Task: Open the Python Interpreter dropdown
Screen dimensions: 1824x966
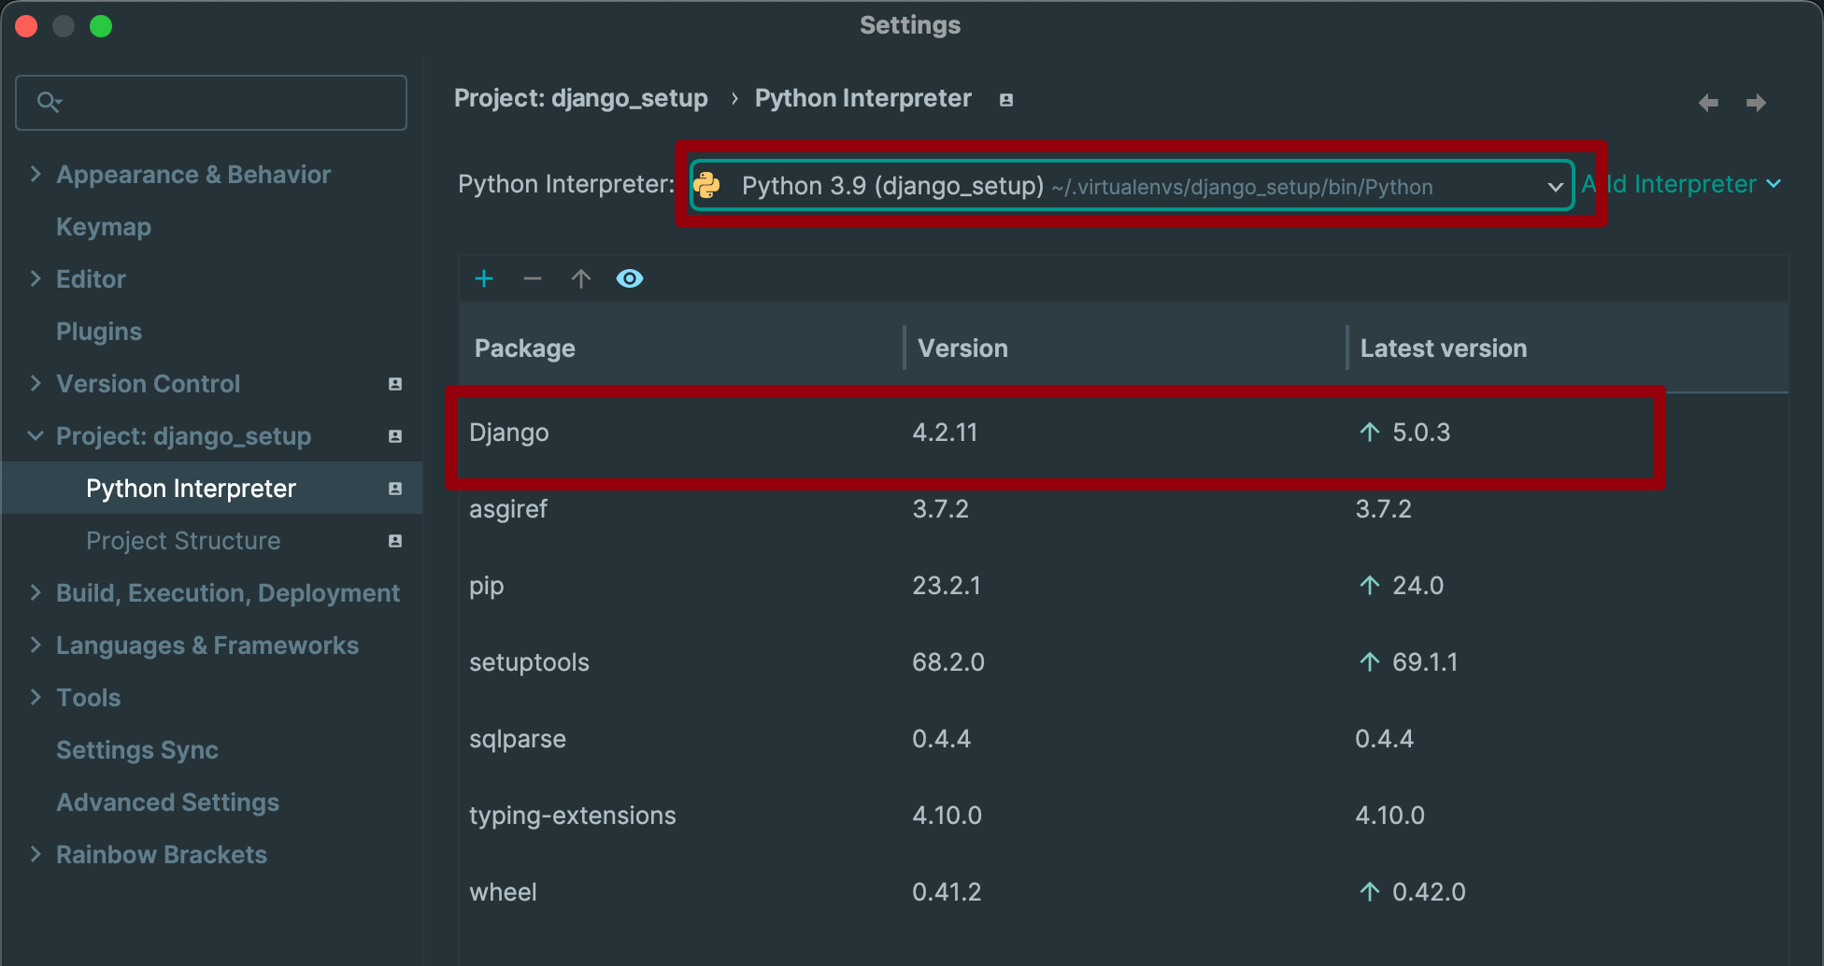Action: 1555,186
